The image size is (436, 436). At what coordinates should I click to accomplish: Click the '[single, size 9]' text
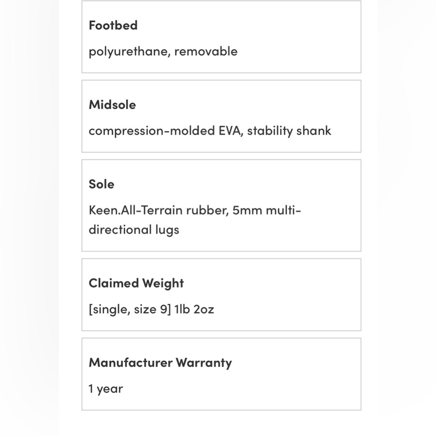point(129,310)
